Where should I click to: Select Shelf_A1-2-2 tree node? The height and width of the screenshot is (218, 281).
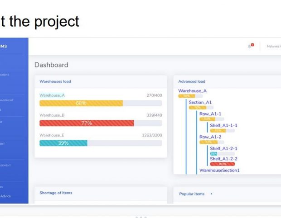click(223, 159)
